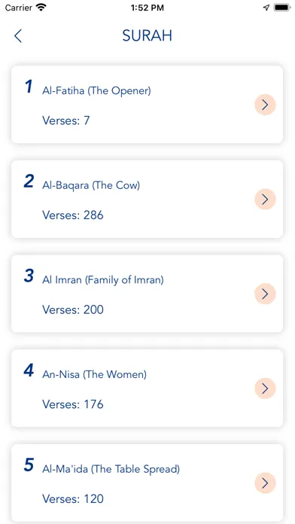The image size is (295, 524).
Task: Tap the surah number 3 label
Action: click(29, 276)
